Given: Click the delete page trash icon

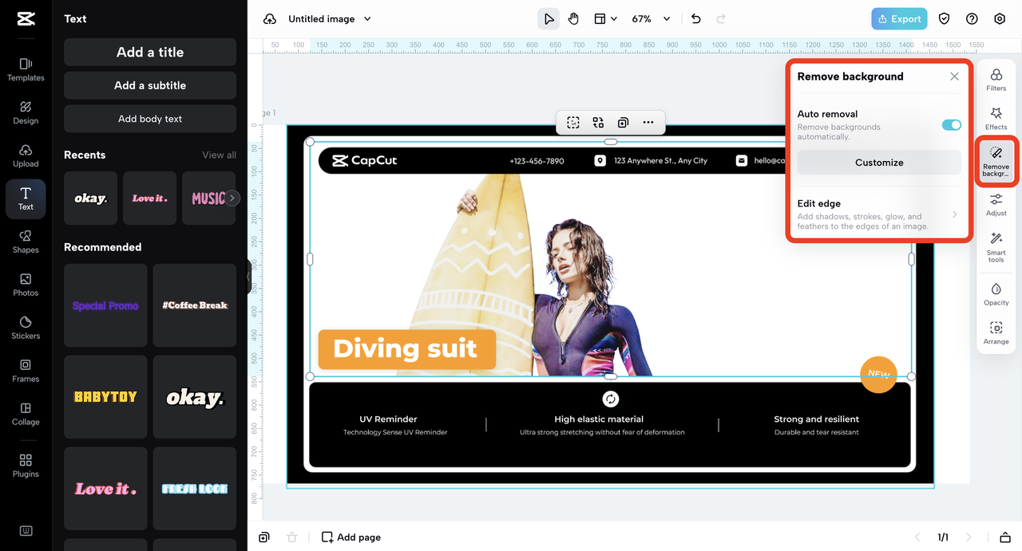Looking at the screenshot, I should click(x=292, y=537).
